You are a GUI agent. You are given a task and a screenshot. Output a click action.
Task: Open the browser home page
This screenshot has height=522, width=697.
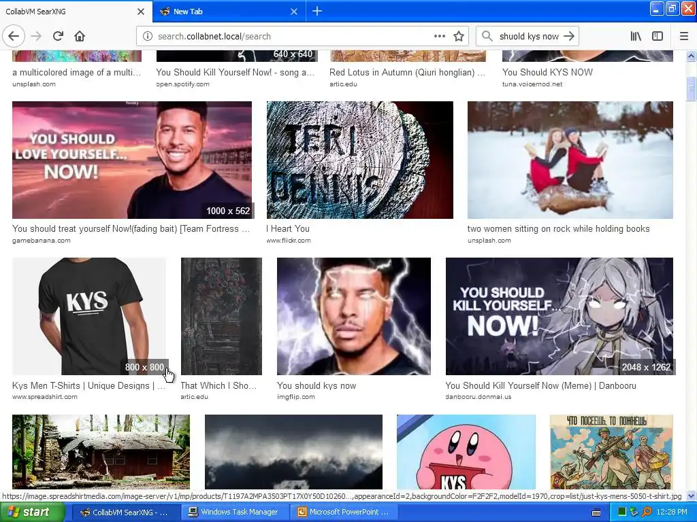coord(80,36)
